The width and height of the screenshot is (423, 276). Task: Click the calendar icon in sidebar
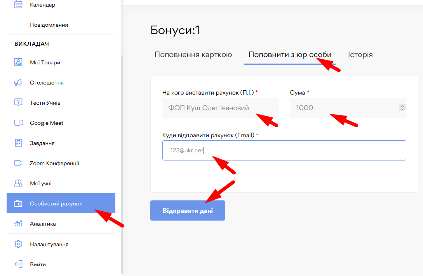[18, 5]
